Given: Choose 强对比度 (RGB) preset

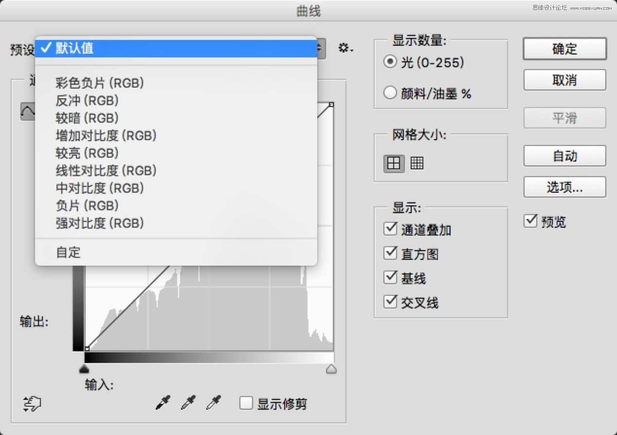Looking at the screenshot, I should click(100, 223).
